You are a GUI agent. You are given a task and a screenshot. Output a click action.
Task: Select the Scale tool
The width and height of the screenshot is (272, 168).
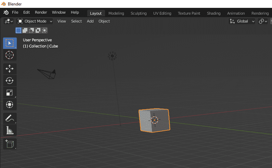tap(10, 93)
